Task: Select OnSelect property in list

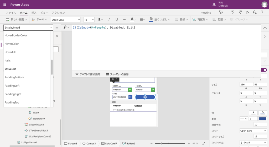Action: point(27,69)
